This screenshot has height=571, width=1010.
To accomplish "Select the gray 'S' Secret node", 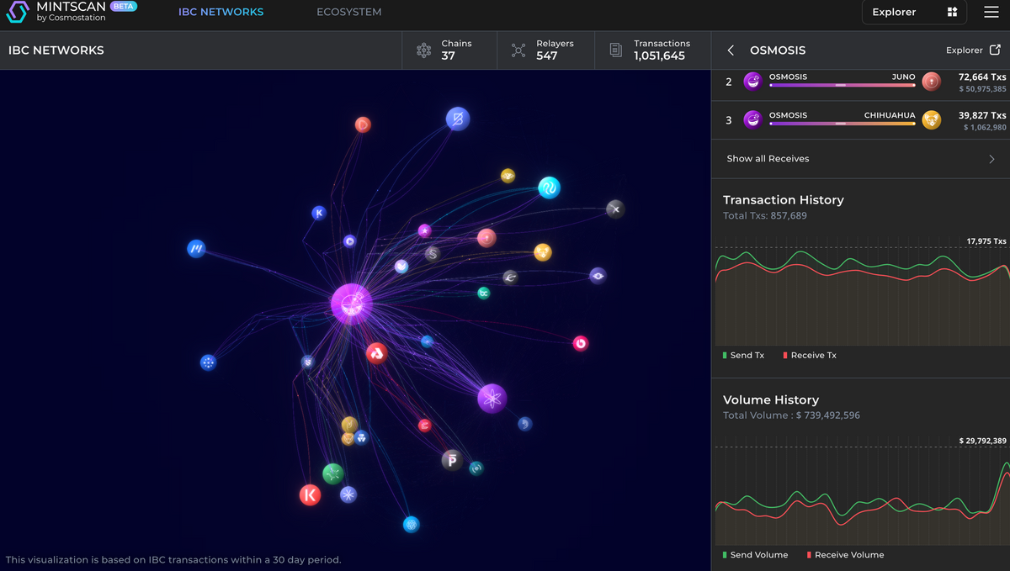I will tap(433, 253).
